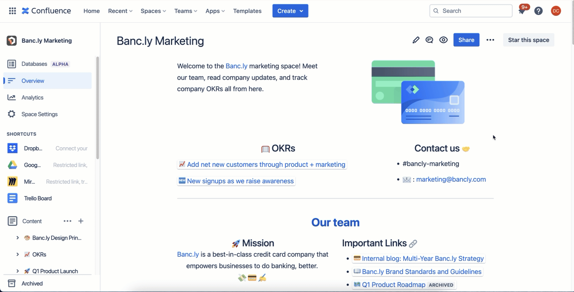
Task: Follow the Banc.ly link in welcome text
Action: [236, 66]
